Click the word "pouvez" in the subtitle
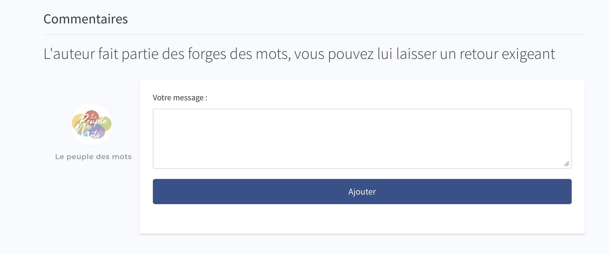The width and height of the screenshot is (609, 254). click(x=351, y=54)
